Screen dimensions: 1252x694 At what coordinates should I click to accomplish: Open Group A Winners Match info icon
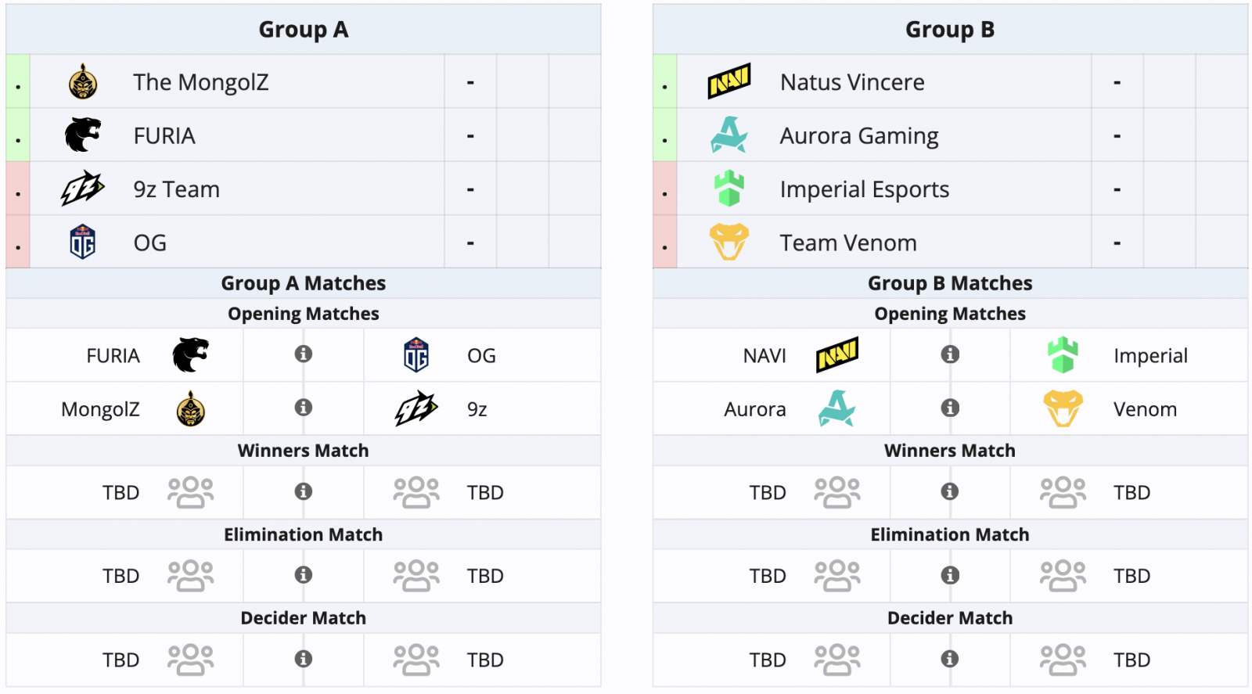(x=304, y=491)
